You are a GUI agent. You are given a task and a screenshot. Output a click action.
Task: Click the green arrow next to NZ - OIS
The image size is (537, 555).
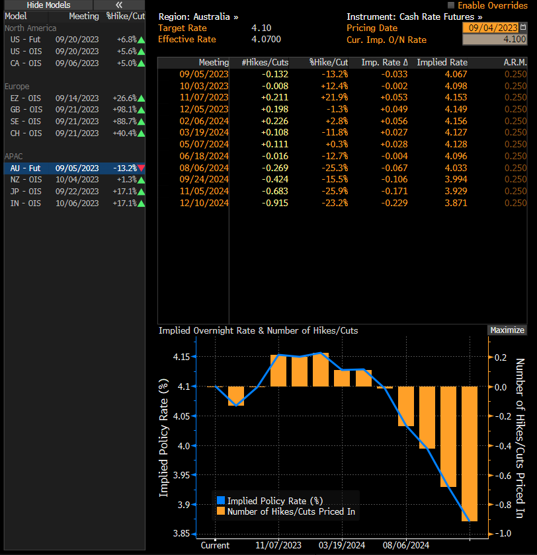coord(141,180)
